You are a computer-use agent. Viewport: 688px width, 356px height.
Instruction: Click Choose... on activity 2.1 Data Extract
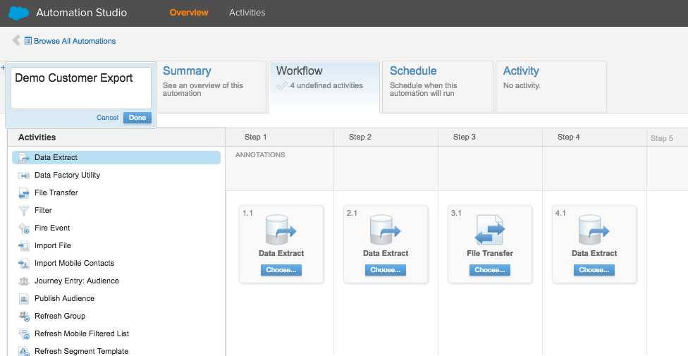click(x=386, y=270)
